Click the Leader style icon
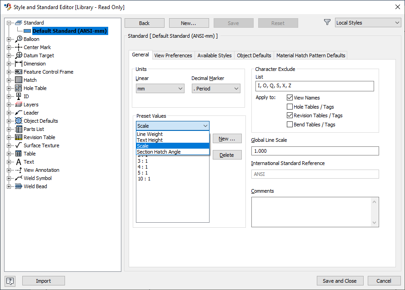This screenshot has height=290, width=405. pos(19,113)
